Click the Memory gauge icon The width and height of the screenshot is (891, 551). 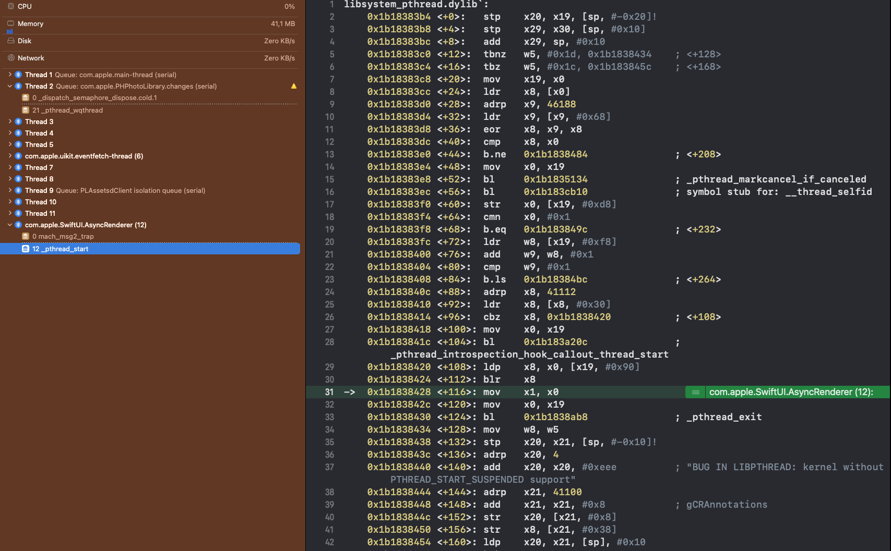10,23
